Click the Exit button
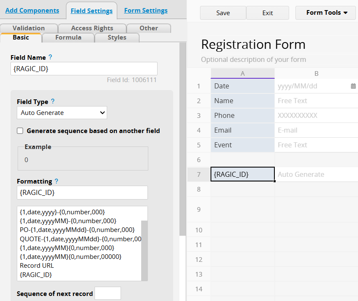This screenshot has height=301, width=358. (268, 13)
